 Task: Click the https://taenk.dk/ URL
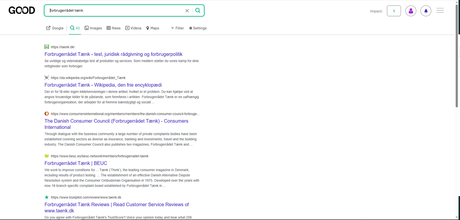(63, 47)
